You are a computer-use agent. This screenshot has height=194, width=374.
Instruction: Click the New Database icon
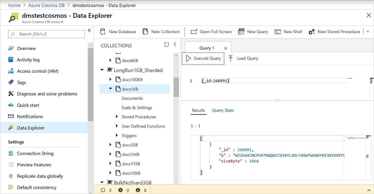103,32
